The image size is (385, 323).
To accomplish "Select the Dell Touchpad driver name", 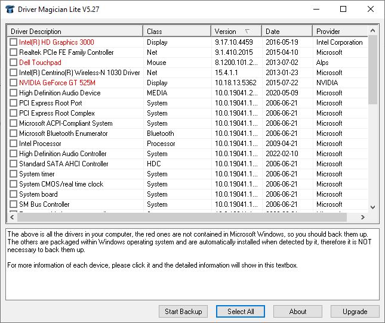I will coord(40,62).
